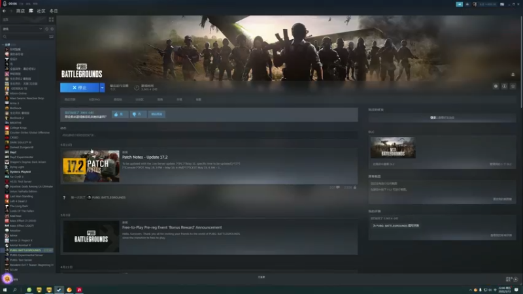
Task: Click the ready-to-play icon in sidebar
Action: click(x=52, y=29)
